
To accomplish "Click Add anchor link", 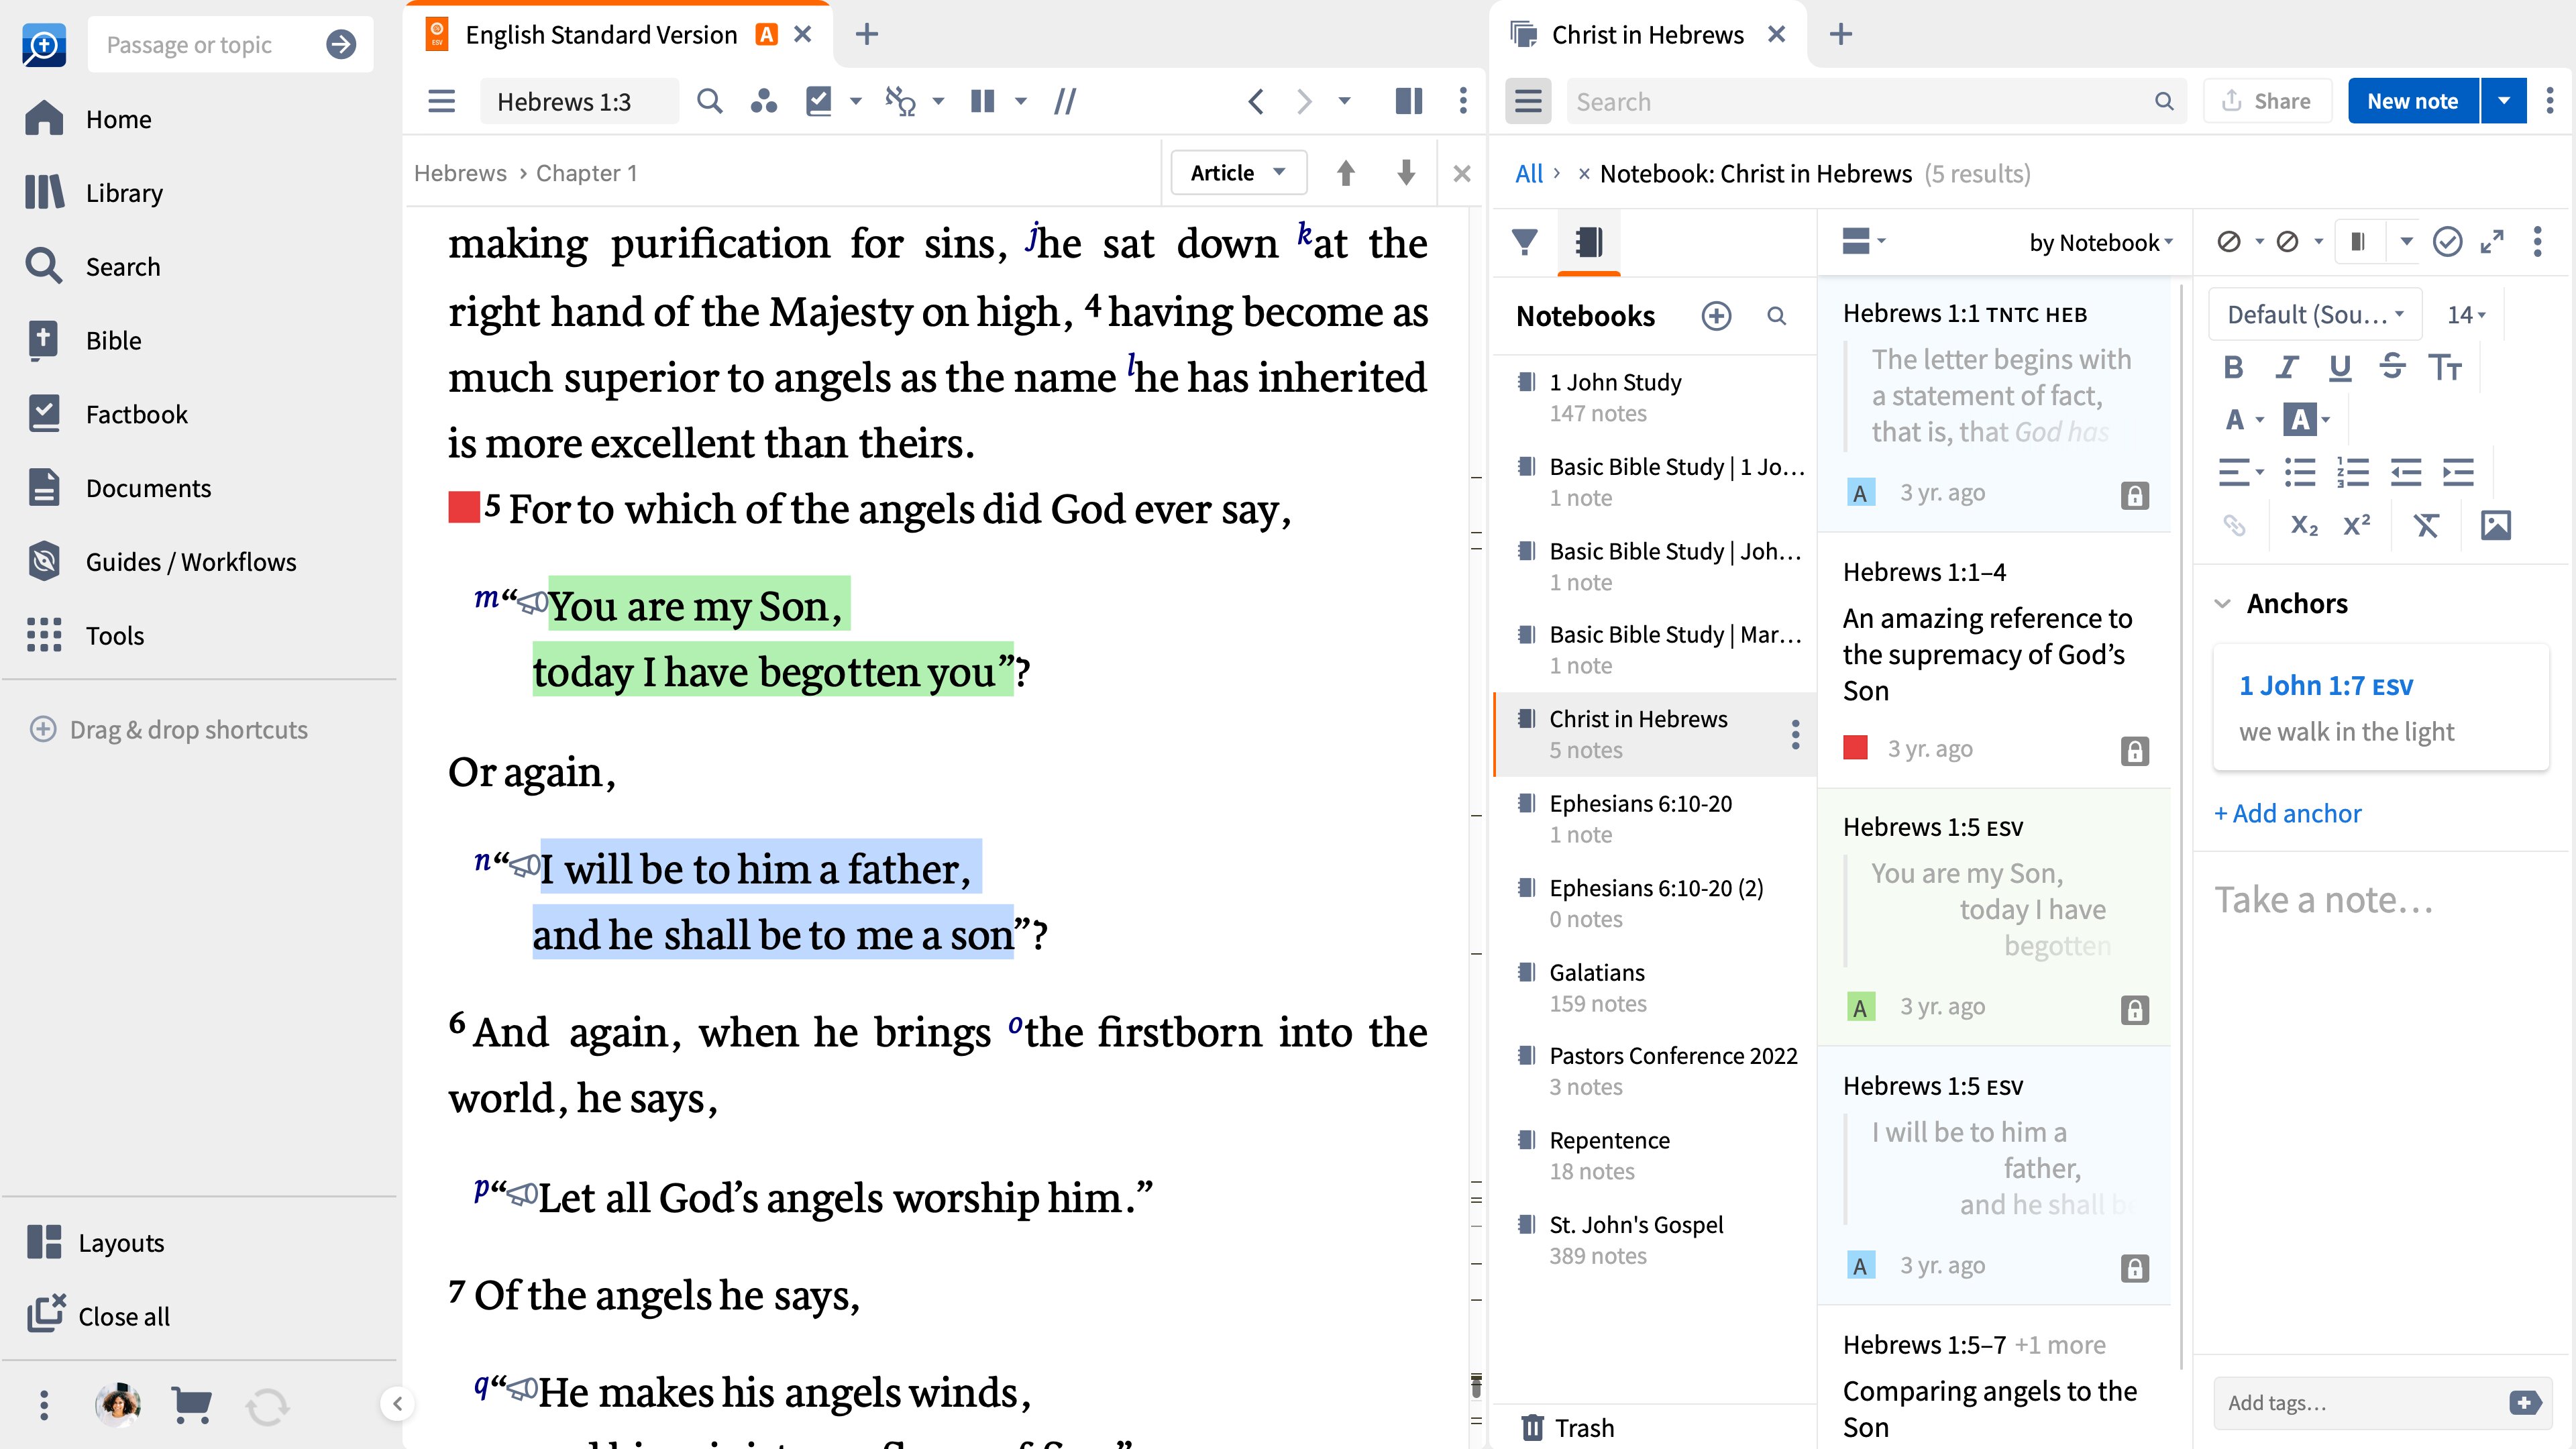I will (x=2287, y=813).
